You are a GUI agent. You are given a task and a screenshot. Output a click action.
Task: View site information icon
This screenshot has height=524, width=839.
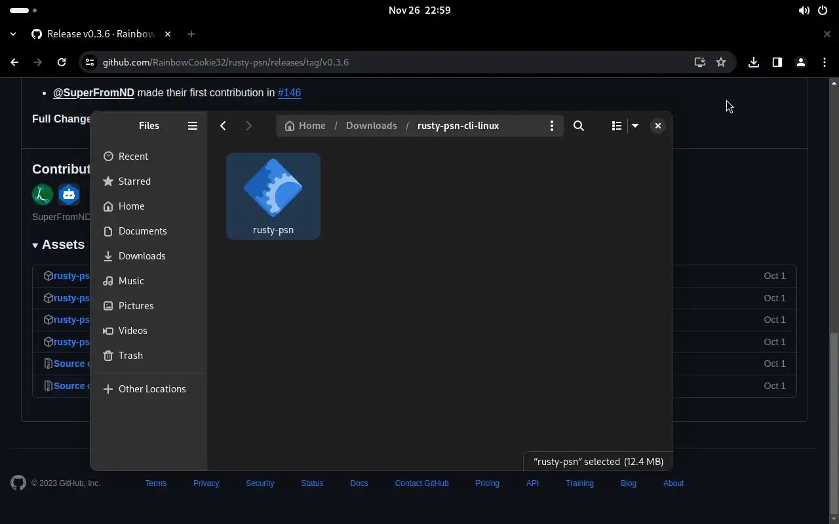90,62
